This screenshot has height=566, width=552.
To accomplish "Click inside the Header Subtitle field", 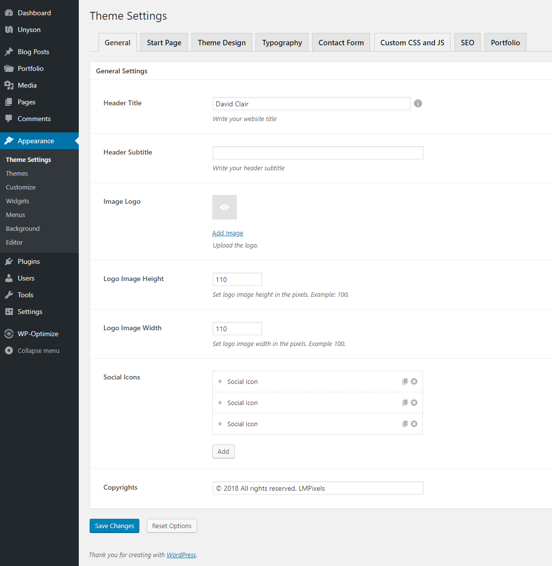I will 317,153.
